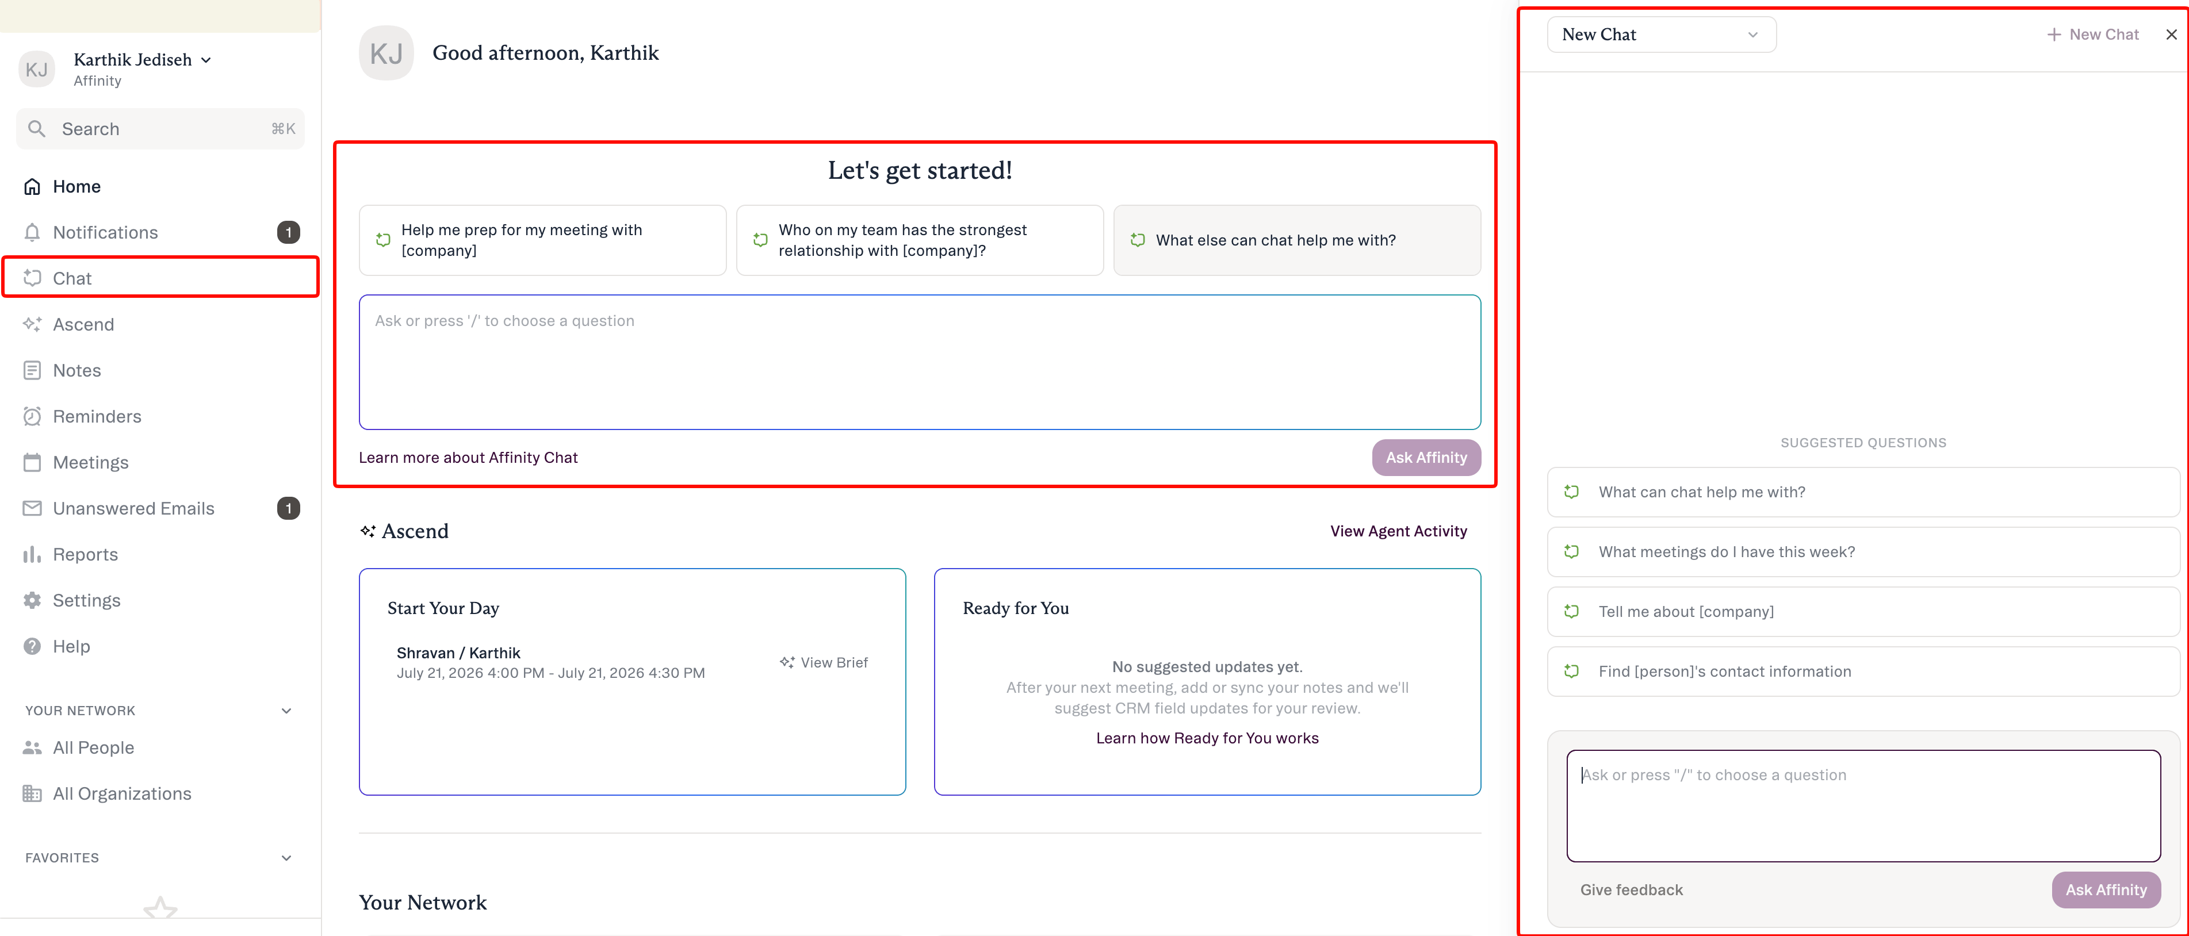
Task: Open Learn how Ready for You works link
Action: click(x=1207, y=737)
